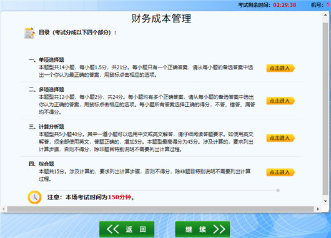Screen dimensions: 331x238
Task: Click the 目录（考试分成以下四个部分）label
Action: (77, 32)
